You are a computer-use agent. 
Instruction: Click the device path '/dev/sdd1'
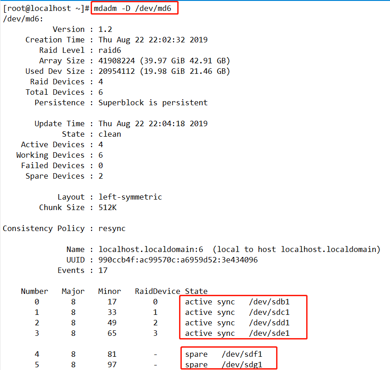269,323
